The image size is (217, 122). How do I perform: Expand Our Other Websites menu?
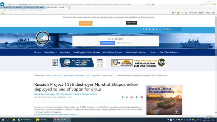169,52
